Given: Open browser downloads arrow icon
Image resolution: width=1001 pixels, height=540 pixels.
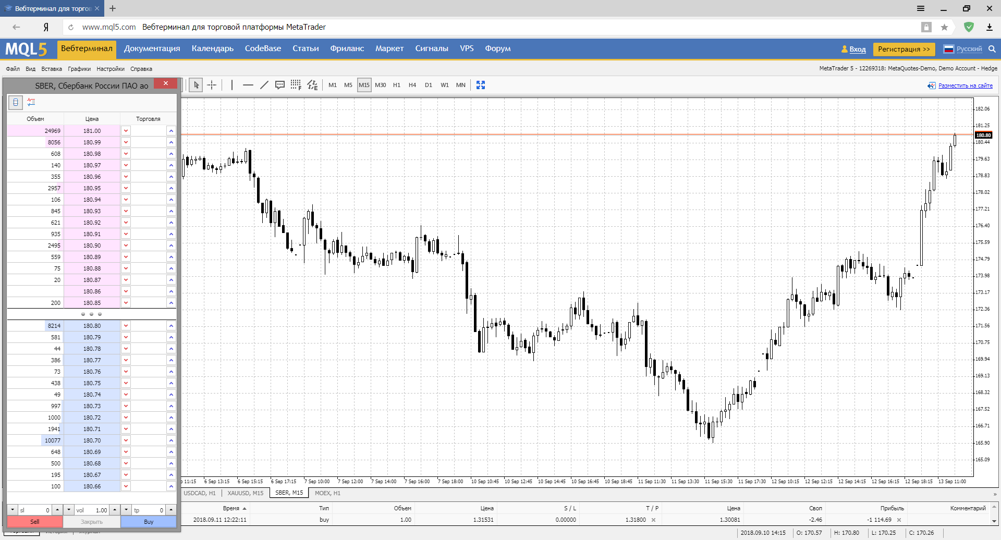Looking at the screenshot, I should tap(989, 27).
